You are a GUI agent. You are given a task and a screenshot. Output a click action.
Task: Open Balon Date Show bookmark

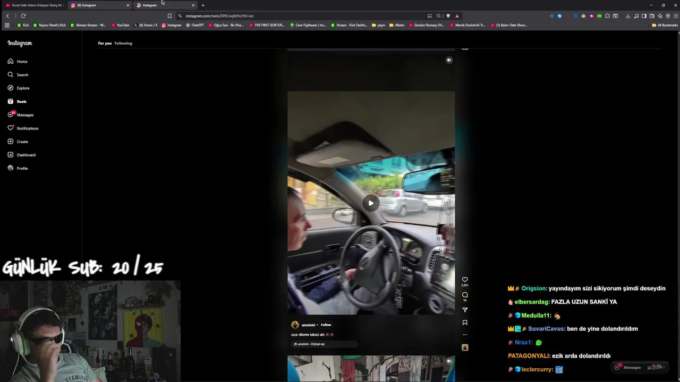point(509,25)
